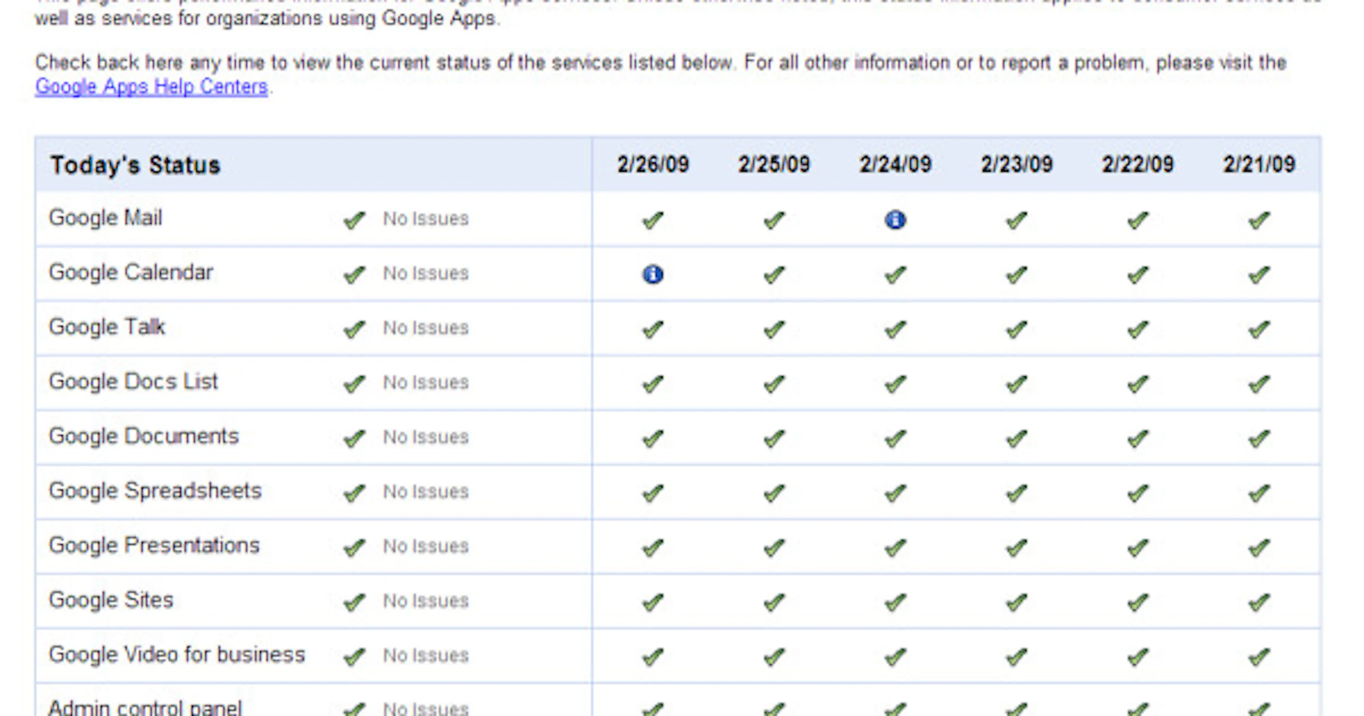The height and width of the screenshot is (716, 1364).
Task: Select Google Docs List's check mark for 2/26/09
Action: (653, 383)
